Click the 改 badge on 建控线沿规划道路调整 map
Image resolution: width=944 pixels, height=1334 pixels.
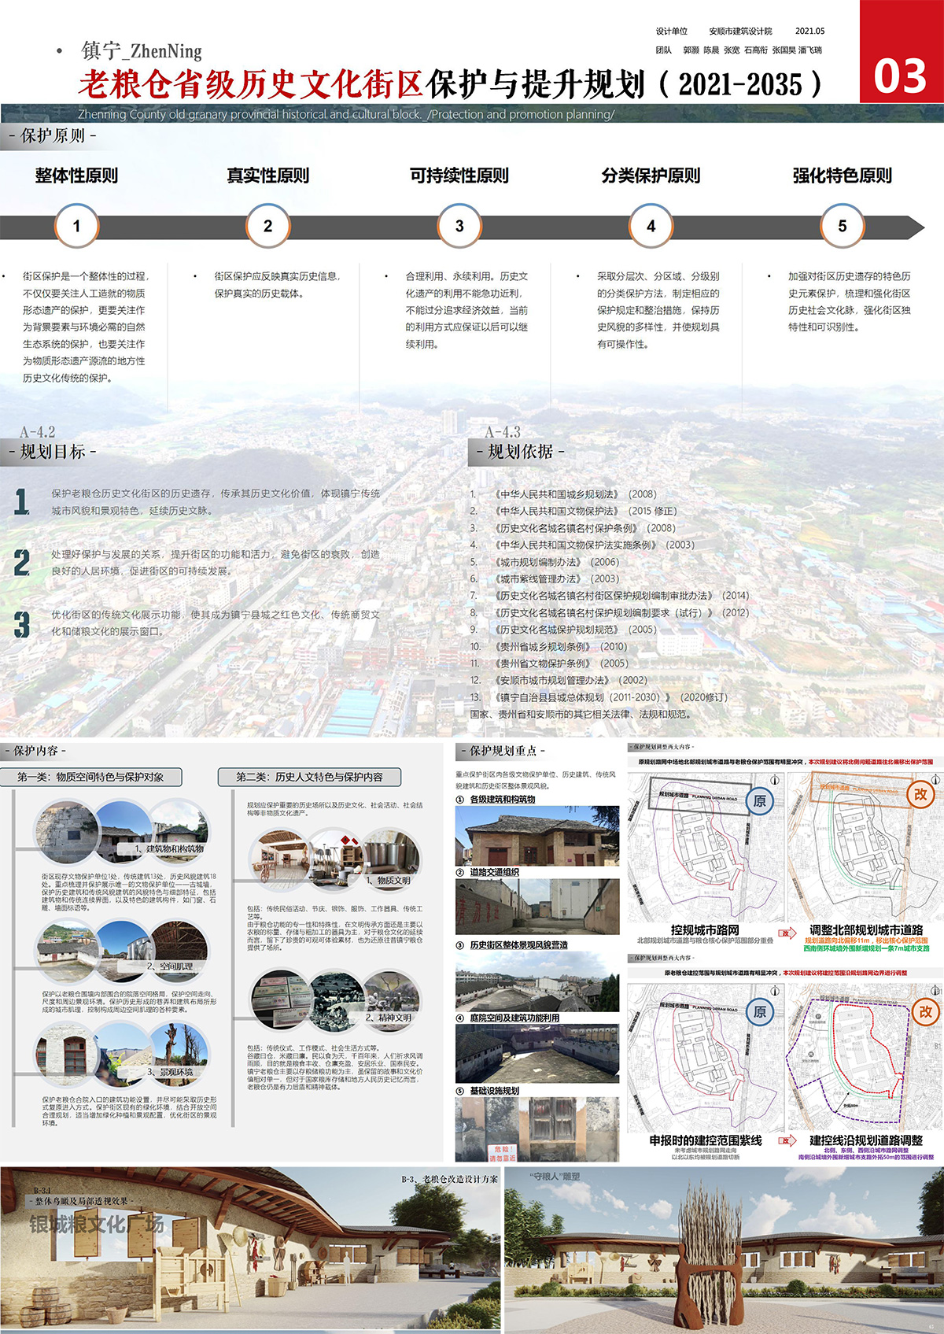[x=925, y=1011]
